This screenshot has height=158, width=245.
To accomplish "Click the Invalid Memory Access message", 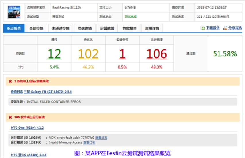I will pyautogui.click(x=65, y=142).
